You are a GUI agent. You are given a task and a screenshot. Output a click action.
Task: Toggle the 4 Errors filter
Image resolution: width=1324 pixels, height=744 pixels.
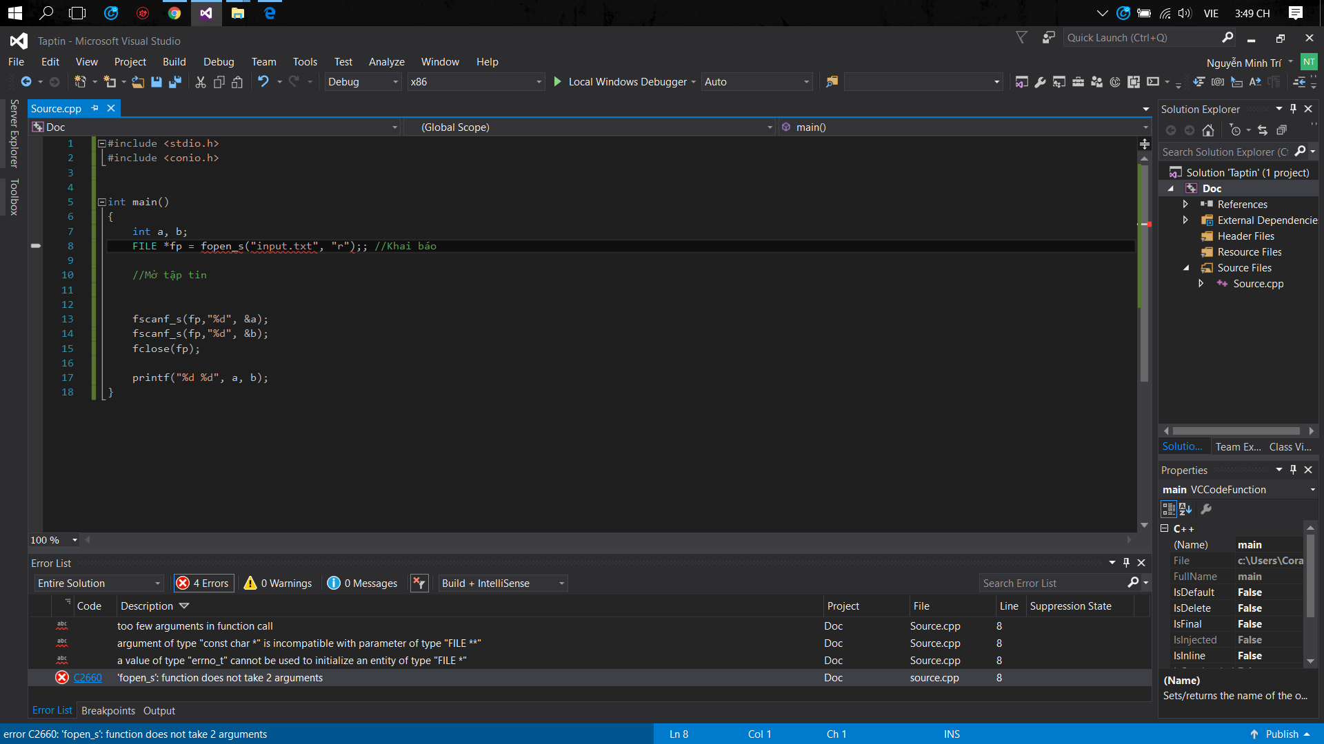point(203,583)
